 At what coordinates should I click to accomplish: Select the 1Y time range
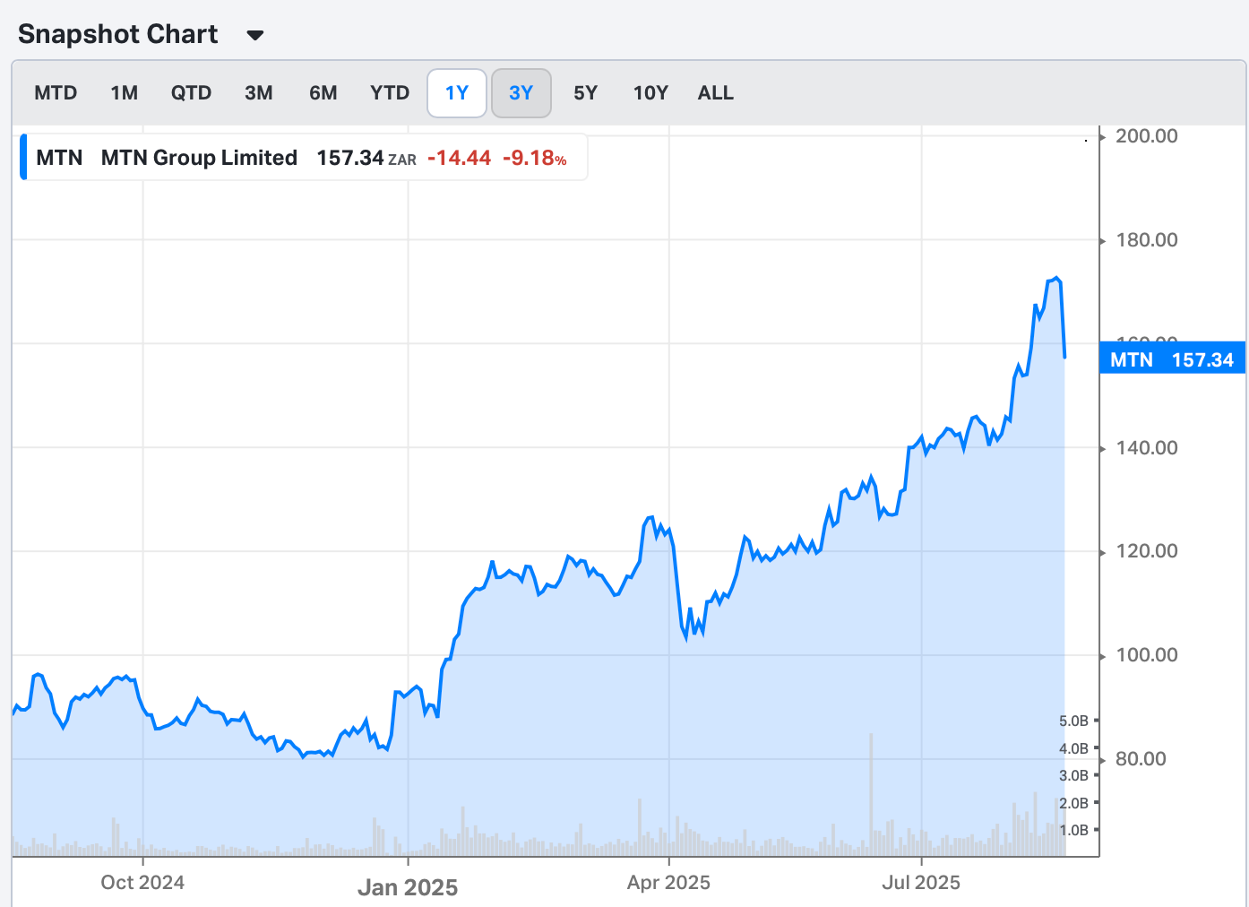tap(457, 93)
